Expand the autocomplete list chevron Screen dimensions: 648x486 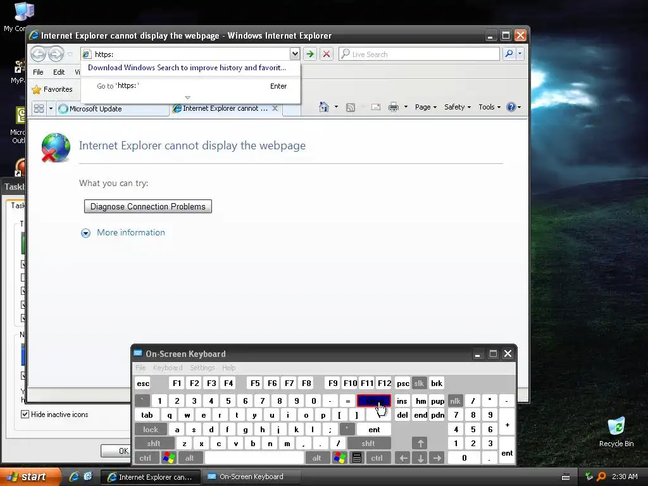187,97
